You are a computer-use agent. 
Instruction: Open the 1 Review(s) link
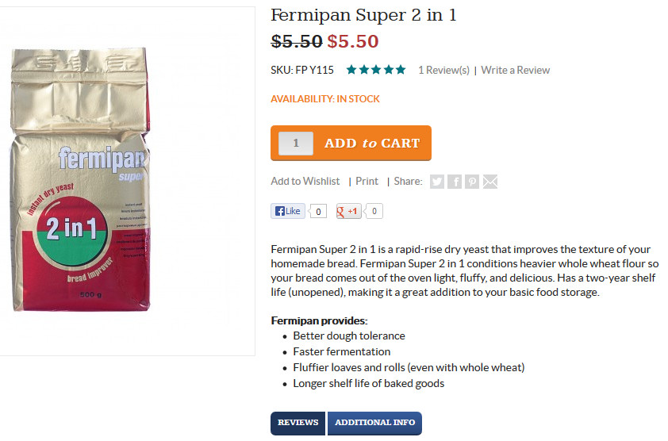443,71
